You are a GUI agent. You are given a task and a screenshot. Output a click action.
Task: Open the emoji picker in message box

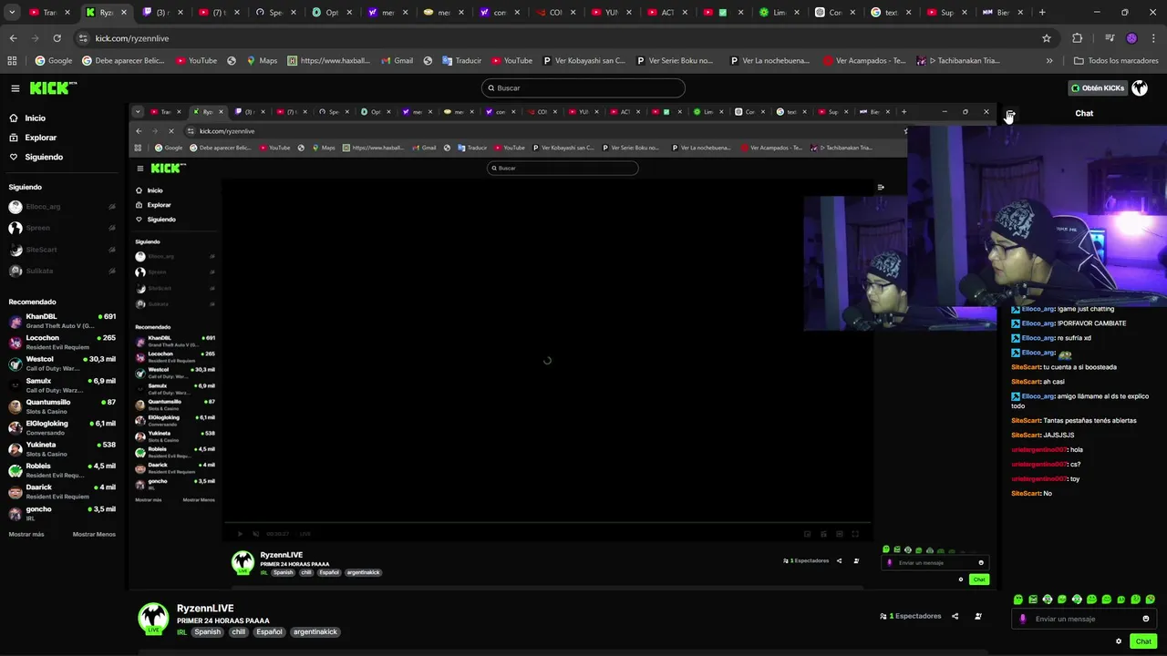coord(1146,619)
